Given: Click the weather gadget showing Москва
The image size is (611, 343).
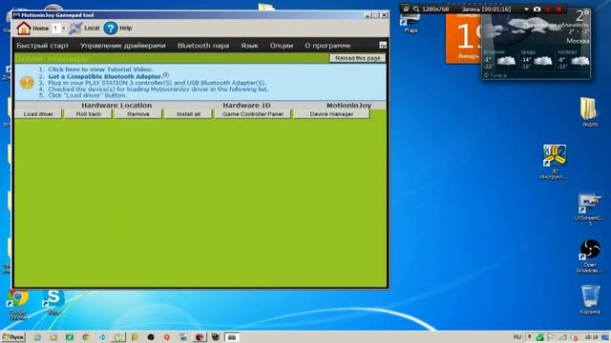Looking at the screenshot, I should click(537, 44).
